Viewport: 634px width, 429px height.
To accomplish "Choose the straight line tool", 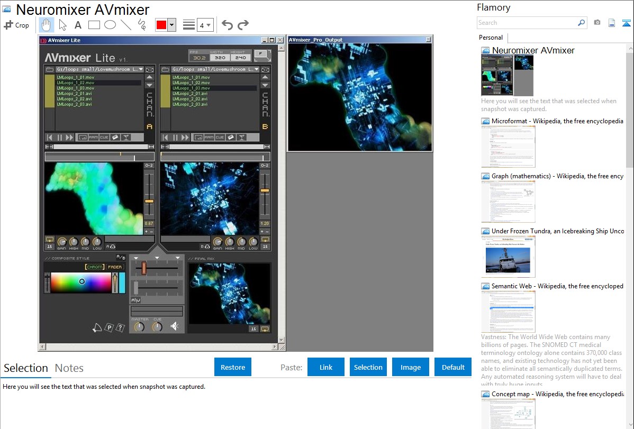I will (126, 25).
